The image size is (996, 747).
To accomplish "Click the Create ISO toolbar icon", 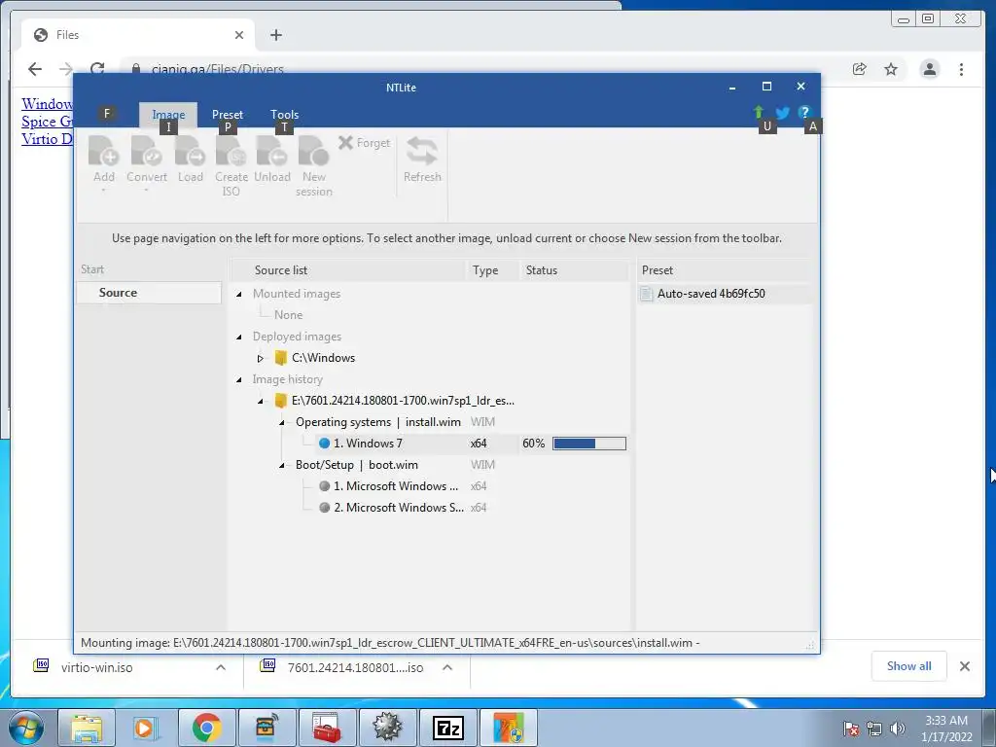I will [x=231, y=153].
